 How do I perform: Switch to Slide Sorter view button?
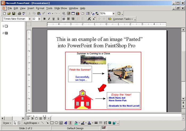pos(41,118)
